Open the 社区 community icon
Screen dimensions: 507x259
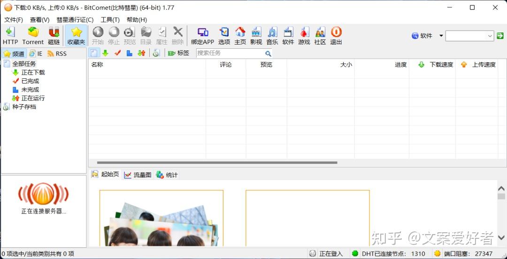[320, 36]
